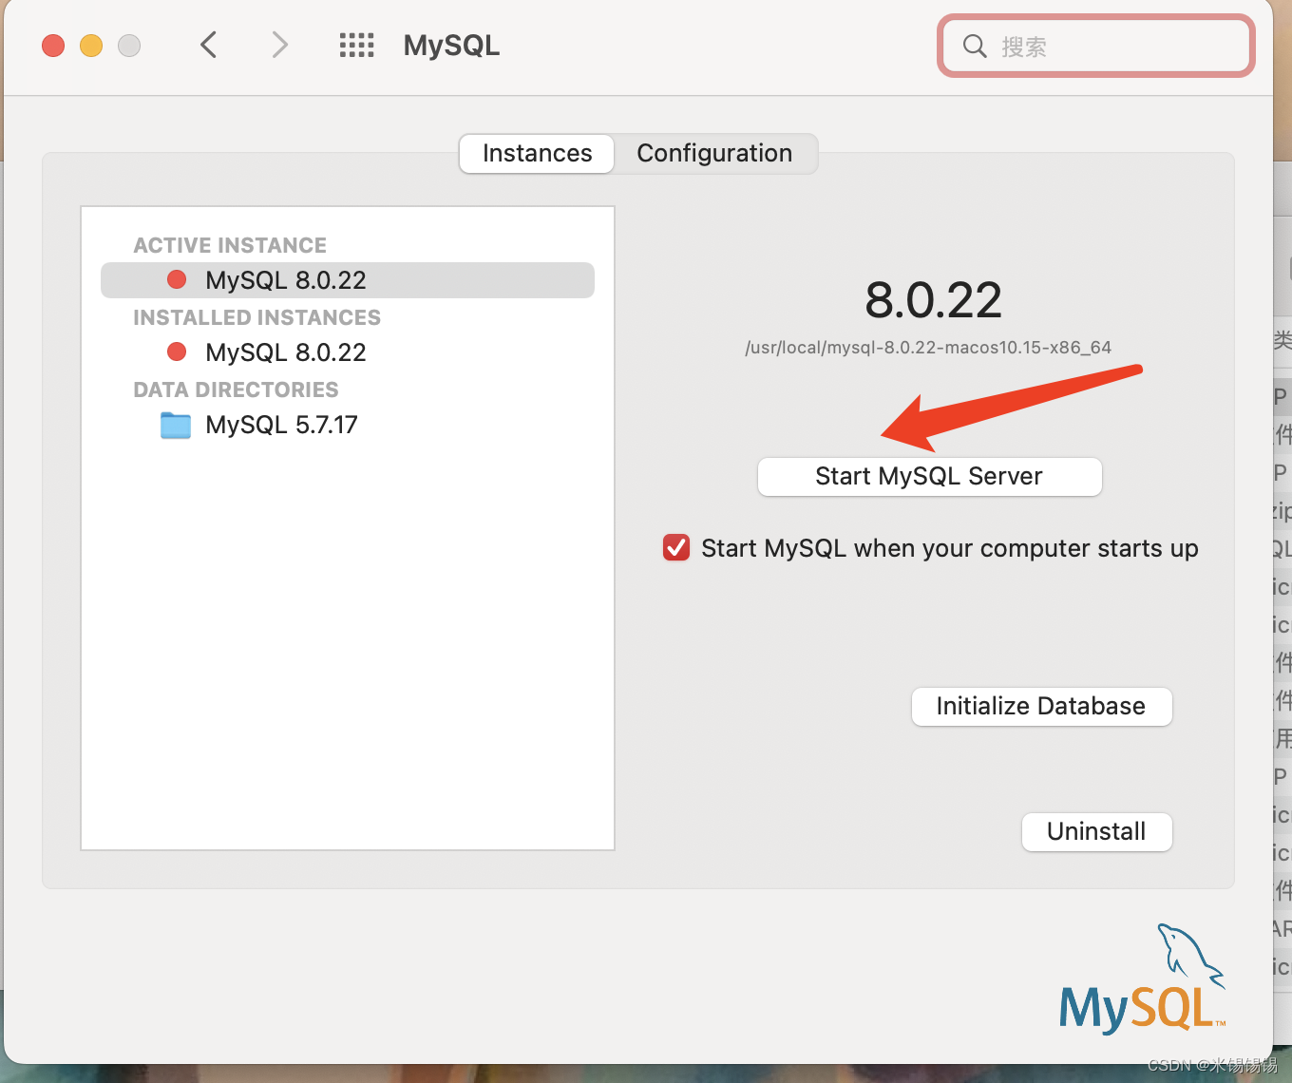This screenshot has width=1292, height=1083.
Task: Click the magnifier icon in the search field
Action: [x=974, y=45]
